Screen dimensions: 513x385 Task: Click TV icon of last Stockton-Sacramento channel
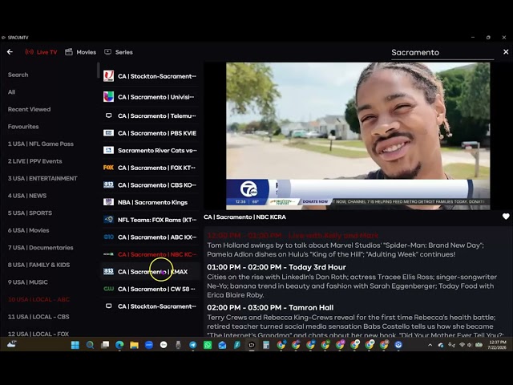pos(109,306)
